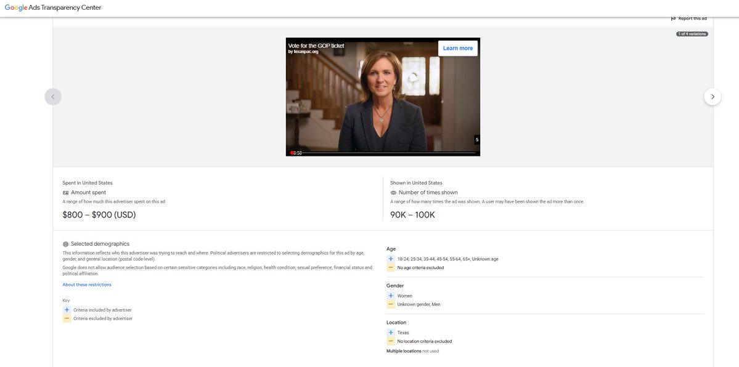Click the Location section heading

(x=396, y=323)
